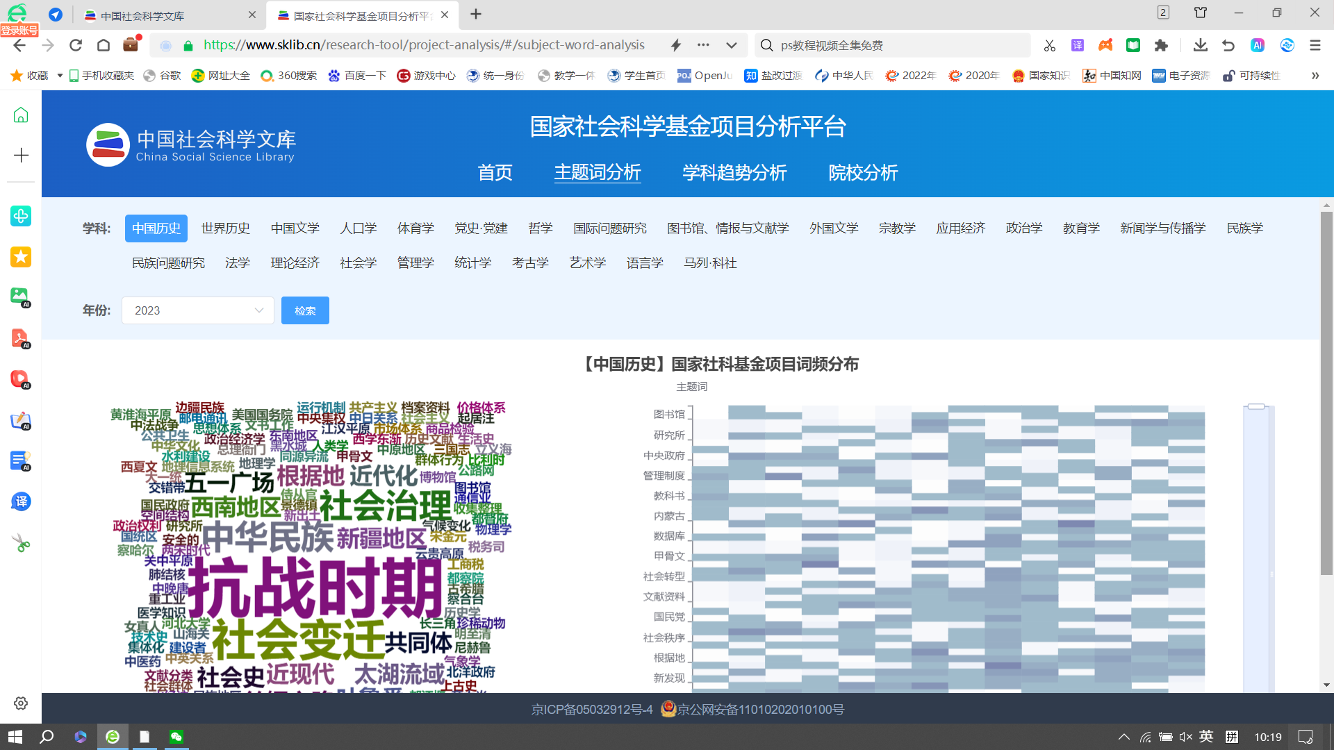The image size is (1334, 750).
Task: Open 院校分析 navigation item
Action: pyautogui.click(x=863, y=172)
